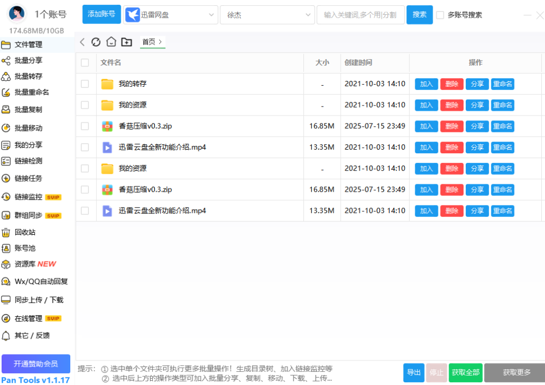Viewport: 545px width, 385px height.
Task: Go to home folder icon
Action: point(111,42)
